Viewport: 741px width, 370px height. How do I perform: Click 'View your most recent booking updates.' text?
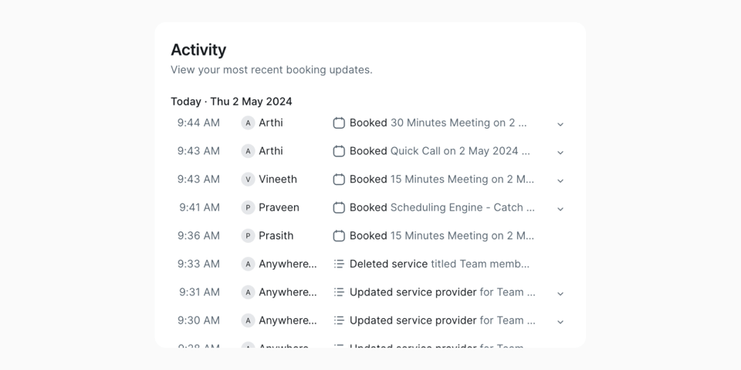coord(271,70)
